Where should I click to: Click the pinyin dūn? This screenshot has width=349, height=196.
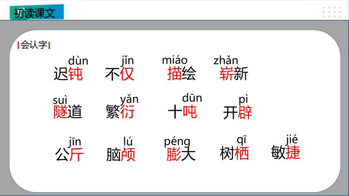192,98
